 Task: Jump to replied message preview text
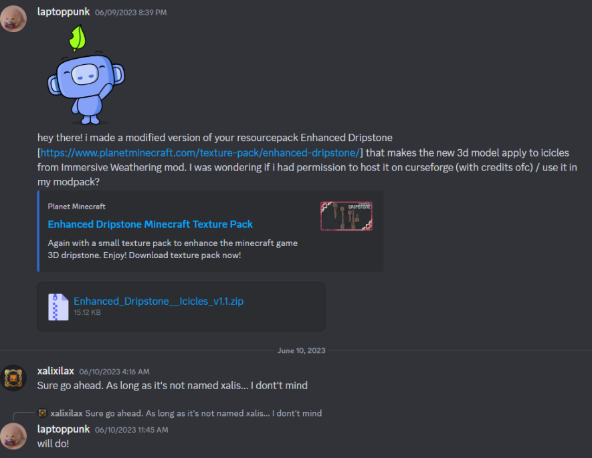[203, 413]
